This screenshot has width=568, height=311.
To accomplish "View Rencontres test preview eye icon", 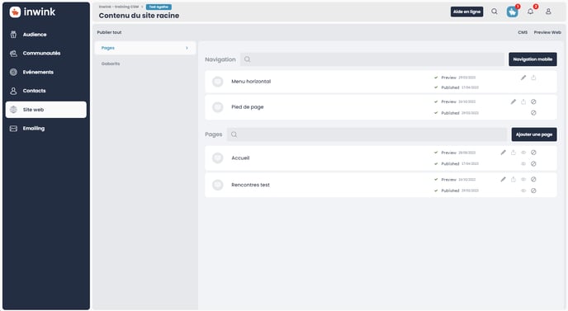I will pyautogui.click(x=523, y=179).
